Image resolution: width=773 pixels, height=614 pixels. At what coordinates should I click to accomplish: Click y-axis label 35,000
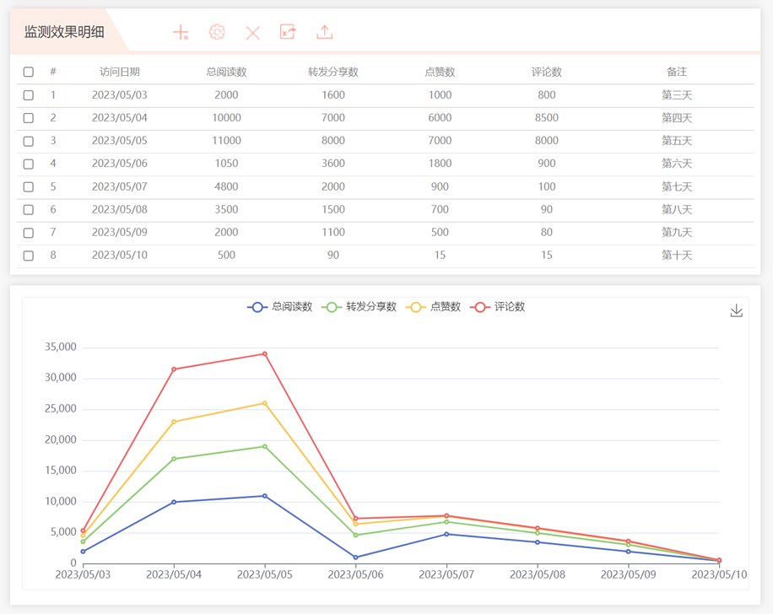61,347
